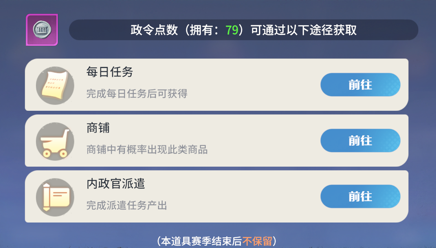The width and height of the screenshot is (436, 248).
Task: Click blank middle area of 每日任务 card
Action: point(255,85)
